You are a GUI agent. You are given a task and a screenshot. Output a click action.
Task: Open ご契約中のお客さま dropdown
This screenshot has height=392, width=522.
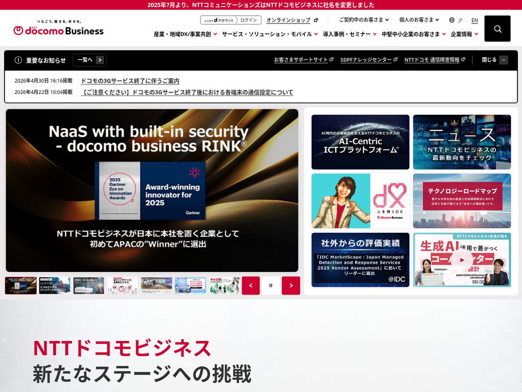(364, 20)
